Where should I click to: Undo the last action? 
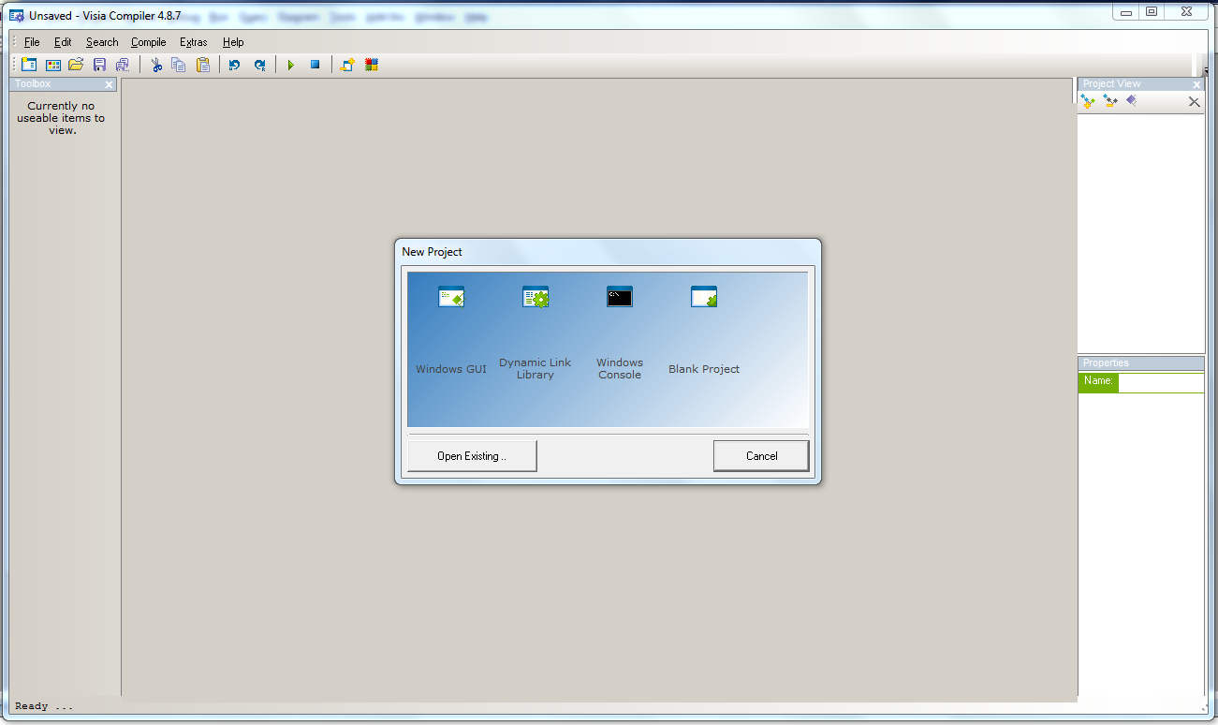pyautogui.click(x=234, y=64)
